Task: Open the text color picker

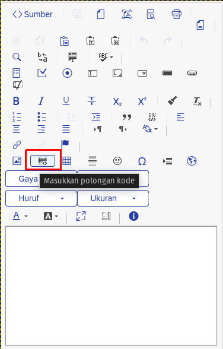Action: [20, 216]
